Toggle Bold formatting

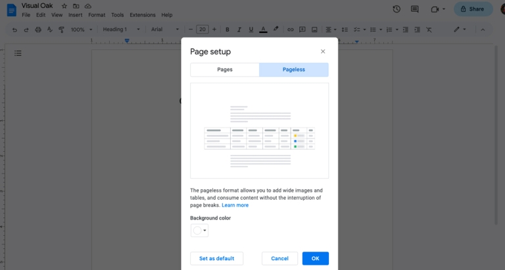pyautogui.click(x=228, y=30)
